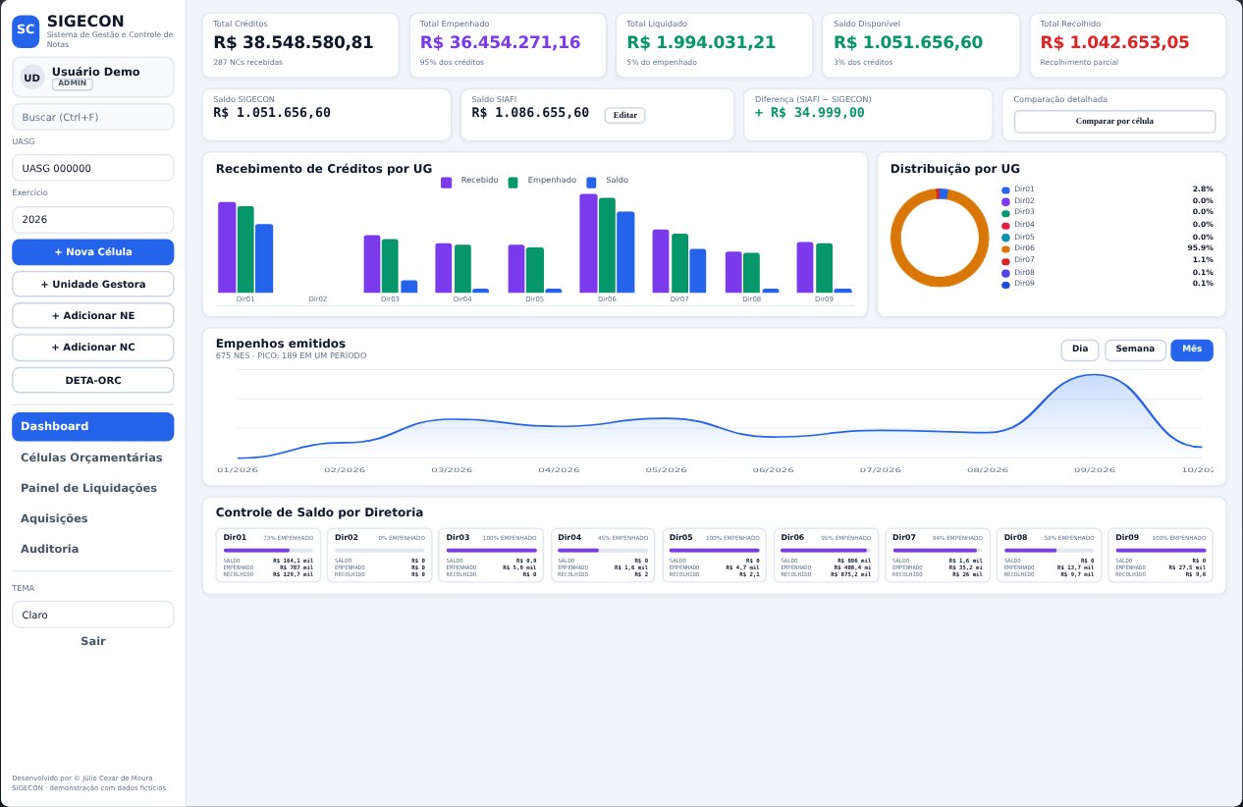This screenshot has height=807, width=1243.
Task: Click Comparar por célula button
Action: [1114, 122]
